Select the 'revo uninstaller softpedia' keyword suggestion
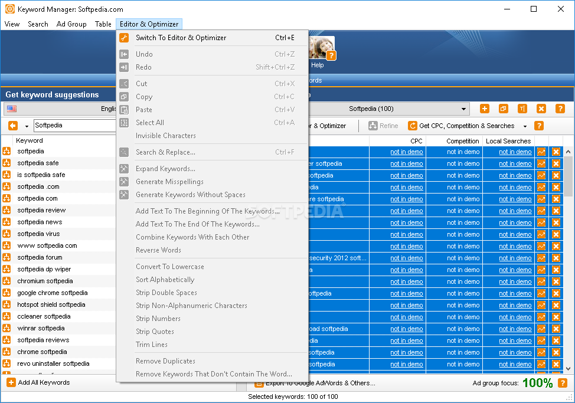The height and width of the screenshot is (403, 575). [x=53, y=364]
